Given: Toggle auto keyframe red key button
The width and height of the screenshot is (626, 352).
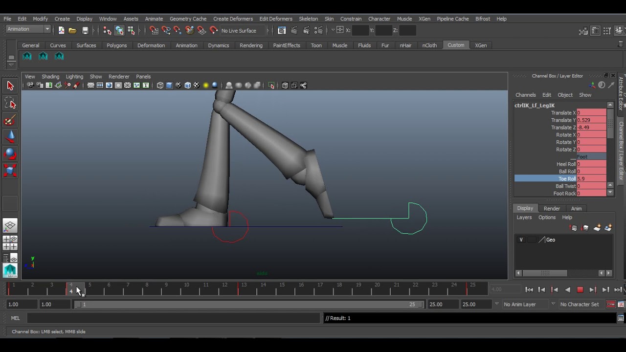Looking at the screenshot, I should [611, 304].
